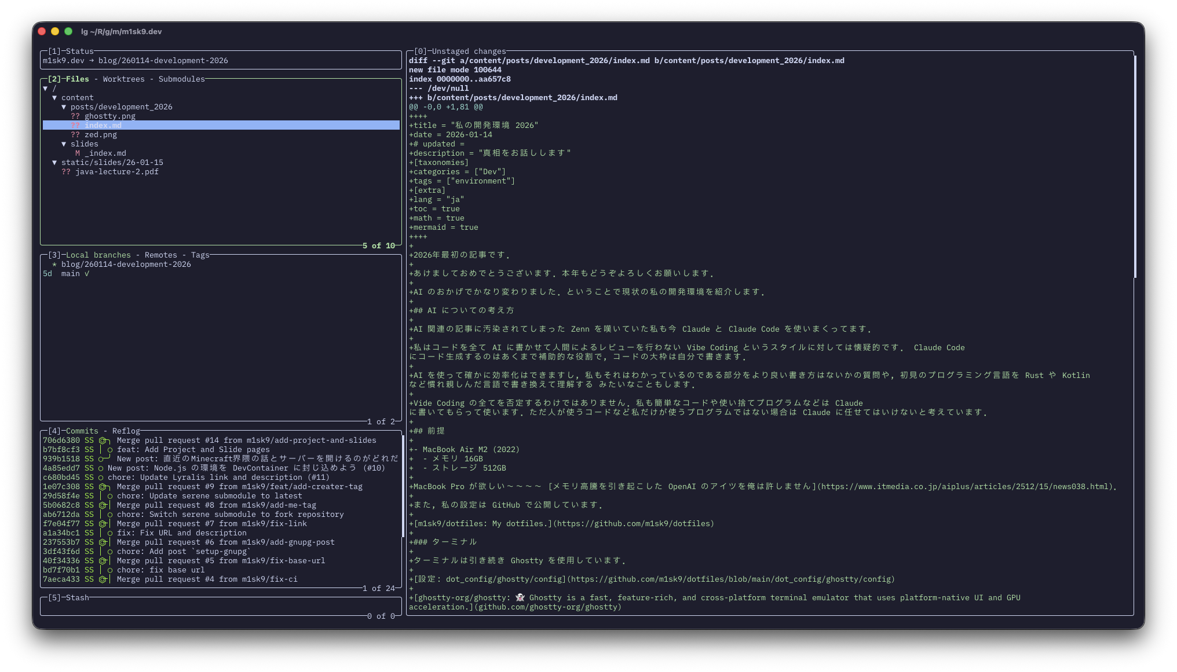Switch to the Worktrees tab
This screenshot has height=672, width=1177.
[123, 79]
